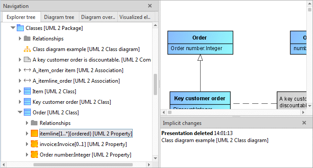Click the Class diagram example diagram icon
This screenshot has height=168, width=313.
point(27,49)
